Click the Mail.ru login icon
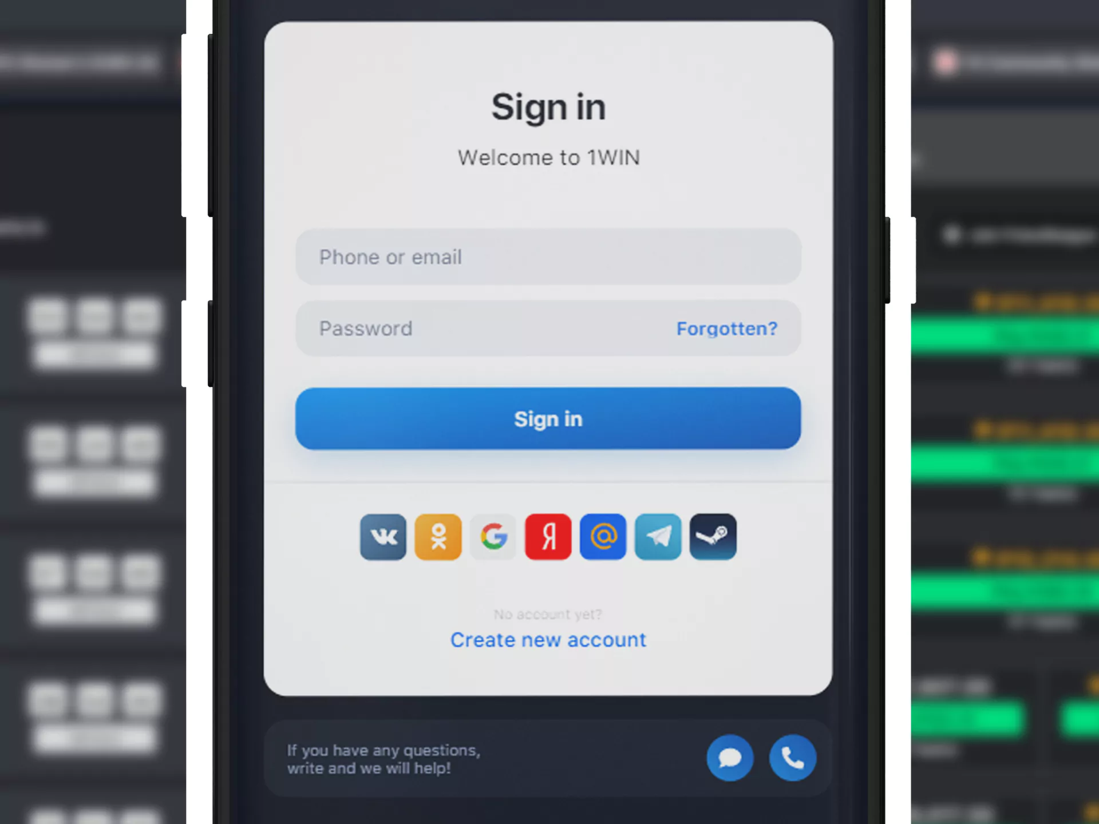This screenshot has height=824, width=1099. point(603,537)
